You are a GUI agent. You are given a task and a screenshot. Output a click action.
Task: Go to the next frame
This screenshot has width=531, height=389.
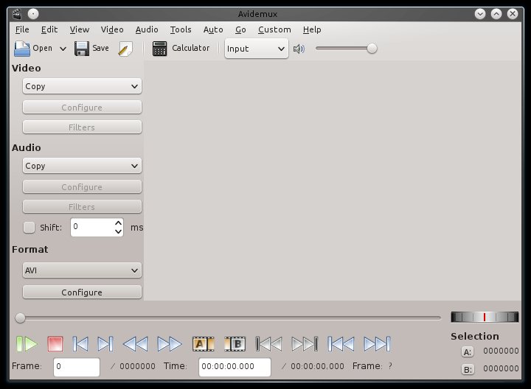(x=105, y=344)
